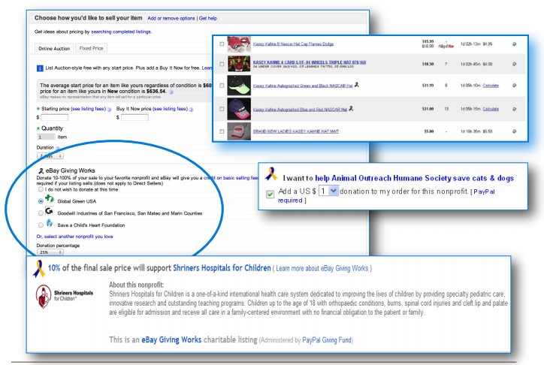Open the Add or remove options link
This screenshot has height=365, width=544.
pyautogui.click(x=171, y=18)
